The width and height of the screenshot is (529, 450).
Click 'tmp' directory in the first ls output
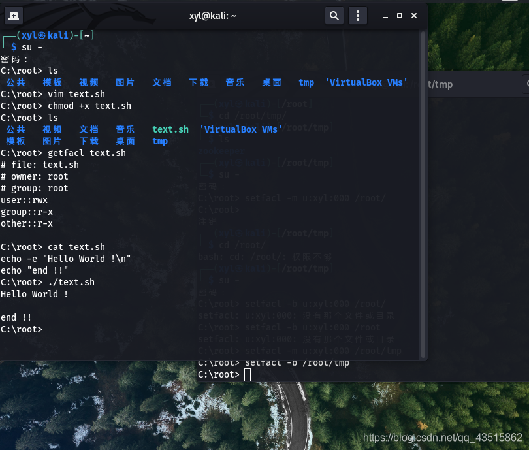click(x=306, y=83)
